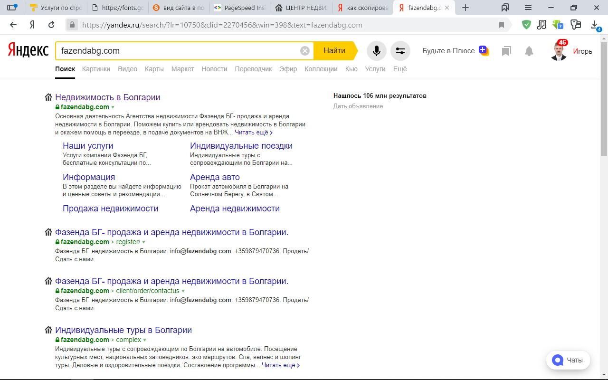The width and height of the screenshot is (608, 380).
Task: Expand dropdown arrow after client/order/contactus URL
Action: (x=183, y=291)
